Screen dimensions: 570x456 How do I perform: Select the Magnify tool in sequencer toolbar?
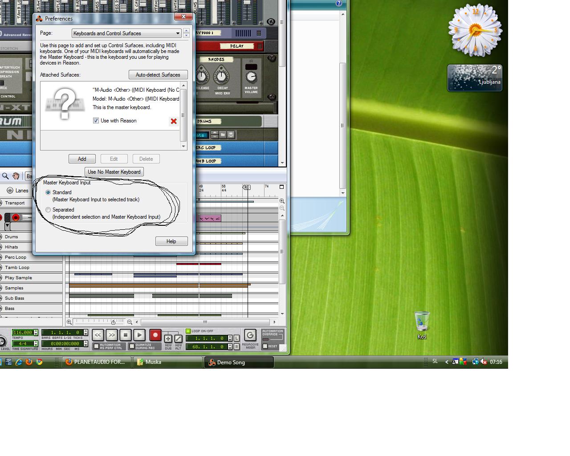(x=6, y=176)
